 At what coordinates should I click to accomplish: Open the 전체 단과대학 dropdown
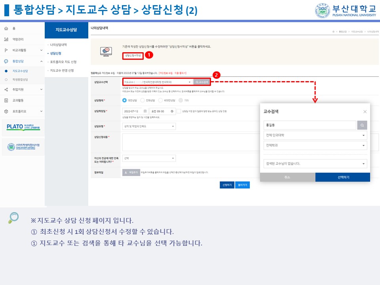coord(315,135)
